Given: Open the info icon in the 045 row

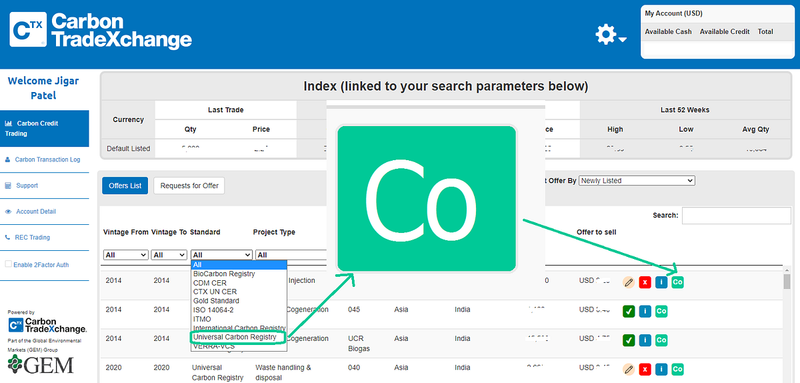Looking at the screenshot, I should click(645, 311).
